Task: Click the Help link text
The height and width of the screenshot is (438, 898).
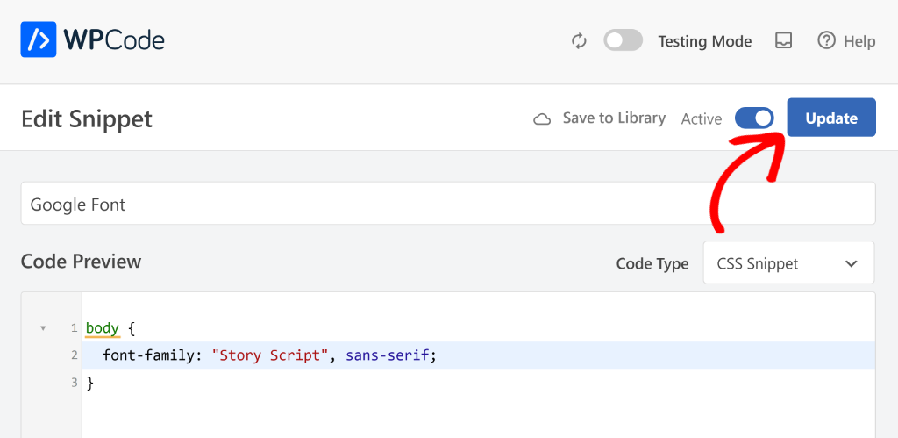Action: tap(859, 41)
